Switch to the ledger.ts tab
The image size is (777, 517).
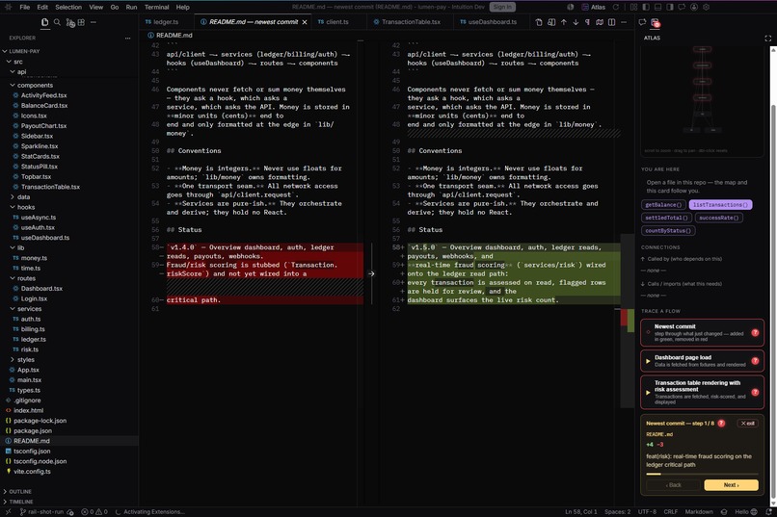click(x=166, y=22)
